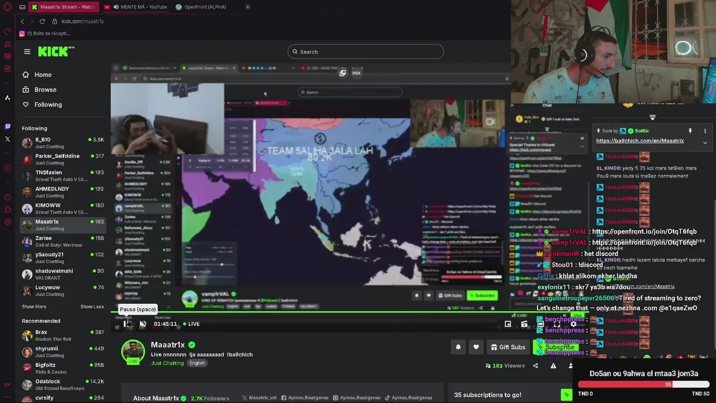Open AHMEDLNDY channel

63,192
